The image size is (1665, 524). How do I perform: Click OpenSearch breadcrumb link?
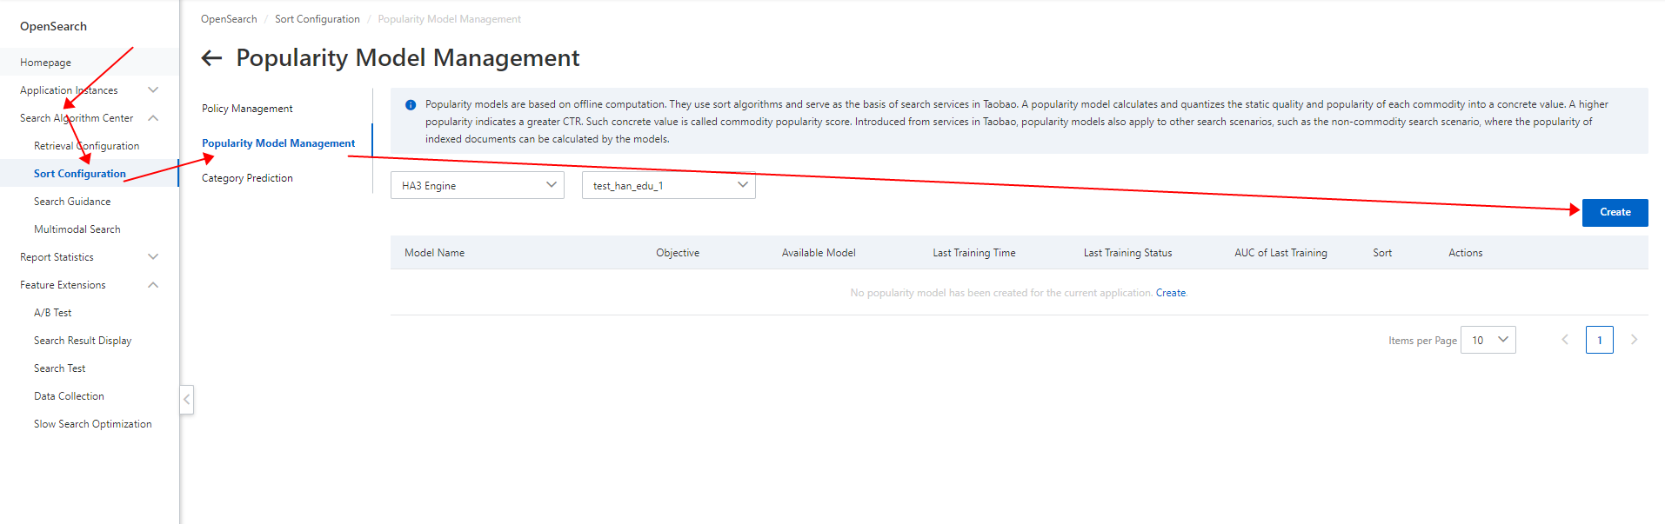point(229,19)
